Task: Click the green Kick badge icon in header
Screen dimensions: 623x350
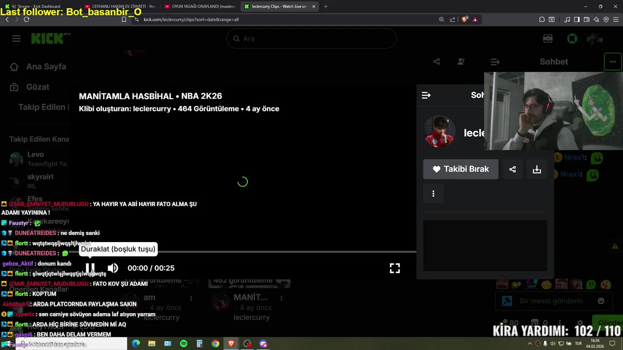Action: point(572,38)
